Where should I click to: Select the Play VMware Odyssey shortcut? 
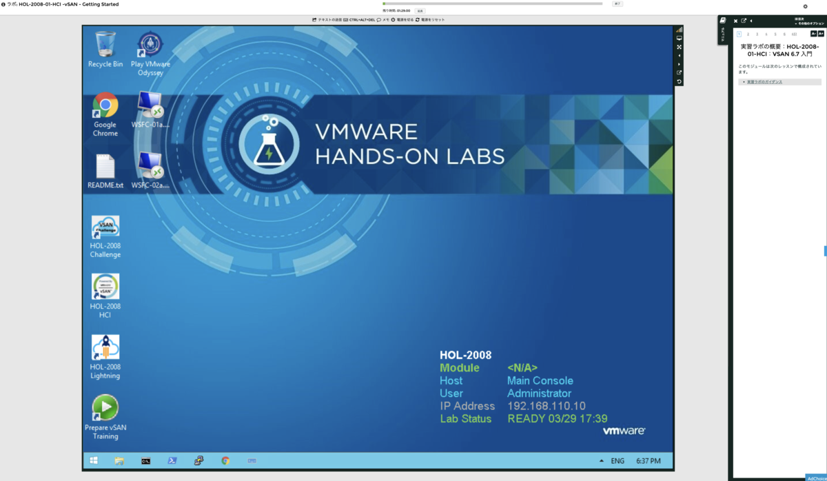click(150, 53)
